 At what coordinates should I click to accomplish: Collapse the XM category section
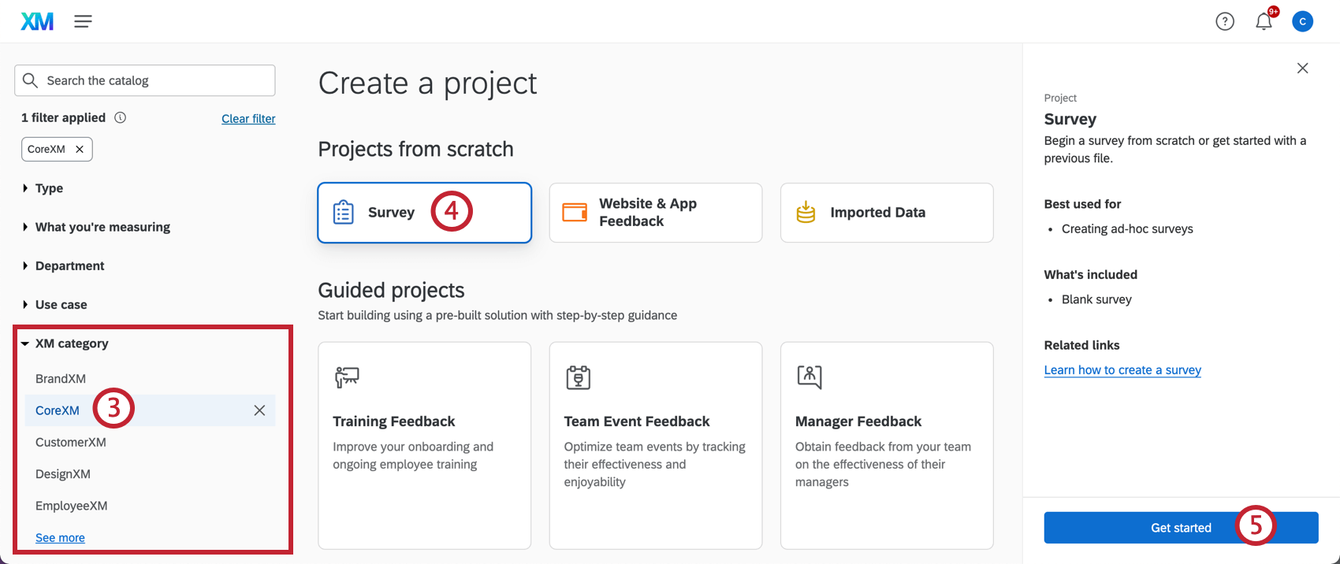pos(71,343)
